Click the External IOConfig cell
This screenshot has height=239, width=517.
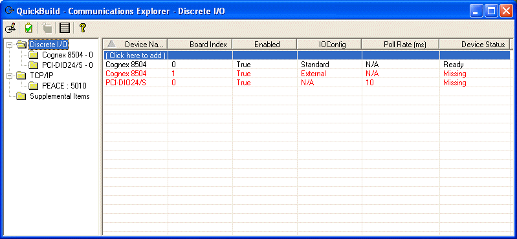pos(313,74)
